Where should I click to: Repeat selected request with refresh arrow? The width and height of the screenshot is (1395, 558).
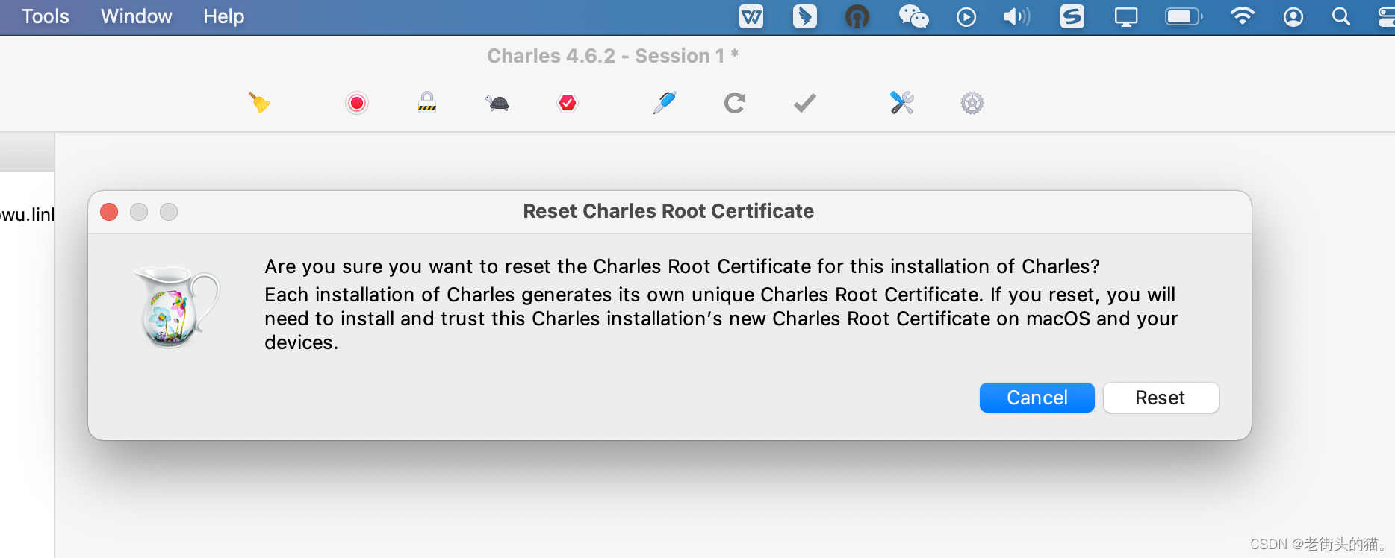coord(735,103)
